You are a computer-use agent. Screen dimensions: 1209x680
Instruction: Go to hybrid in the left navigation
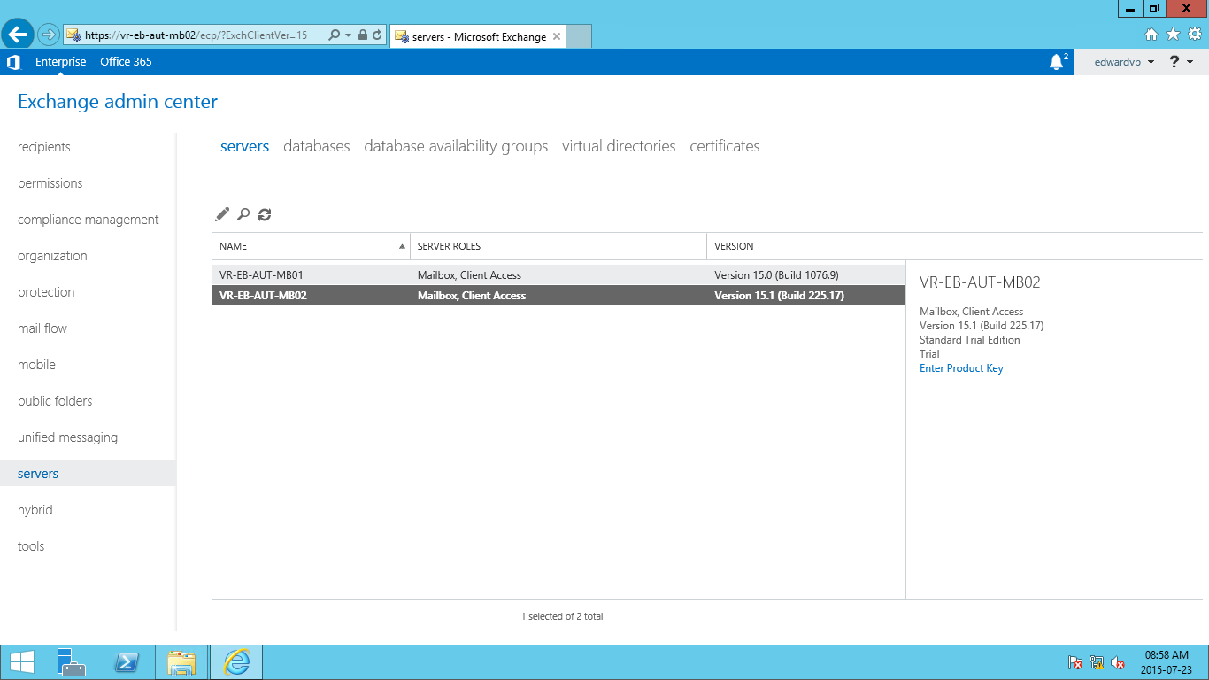click(x=35, y=510)
